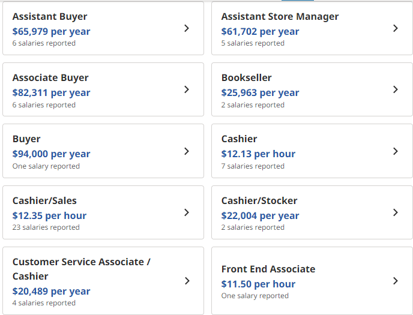413x315 pixels.
Task: Click the chevron arrow on Assistant Buyer card
Action: coord(187,28)
